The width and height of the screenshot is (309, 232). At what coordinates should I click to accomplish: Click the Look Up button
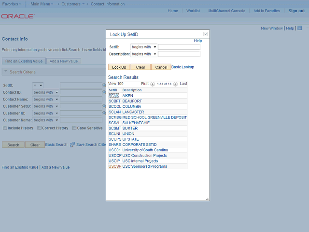(119, 67)
